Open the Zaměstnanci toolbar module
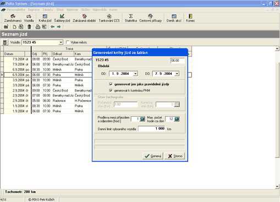The height and width of the screenshot is (202, 280). click(x=13, y=18)
